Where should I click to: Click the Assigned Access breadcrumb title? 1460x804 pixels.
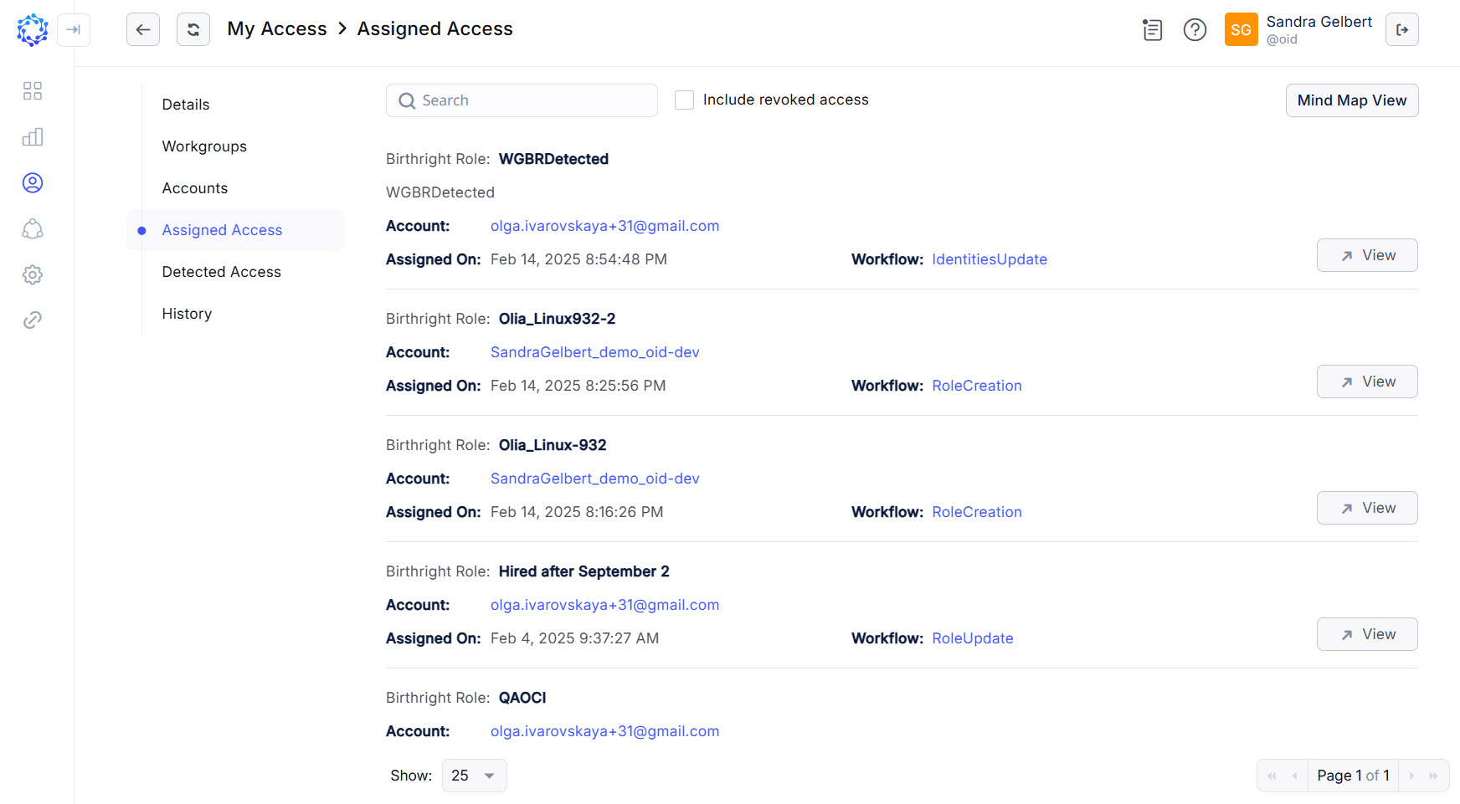[x=434, y=28]
